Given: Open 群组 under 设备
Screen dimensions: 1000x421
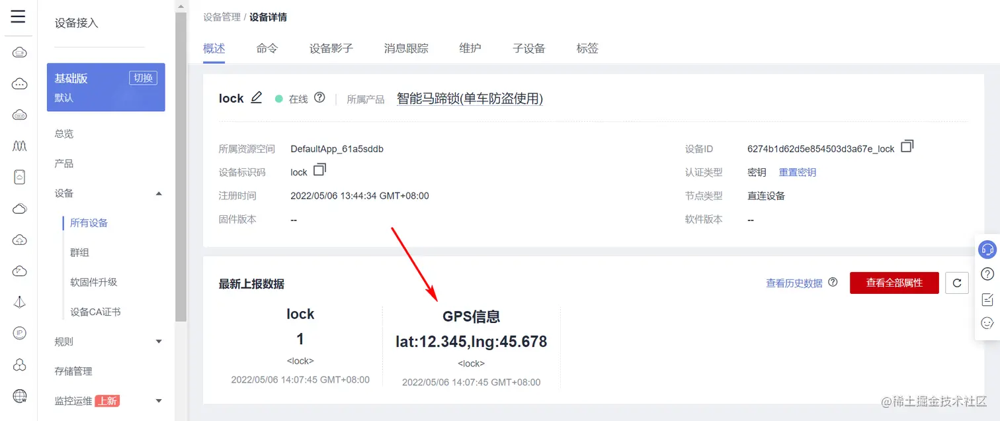Looking at the screenshot, I should tap(79, 252).
